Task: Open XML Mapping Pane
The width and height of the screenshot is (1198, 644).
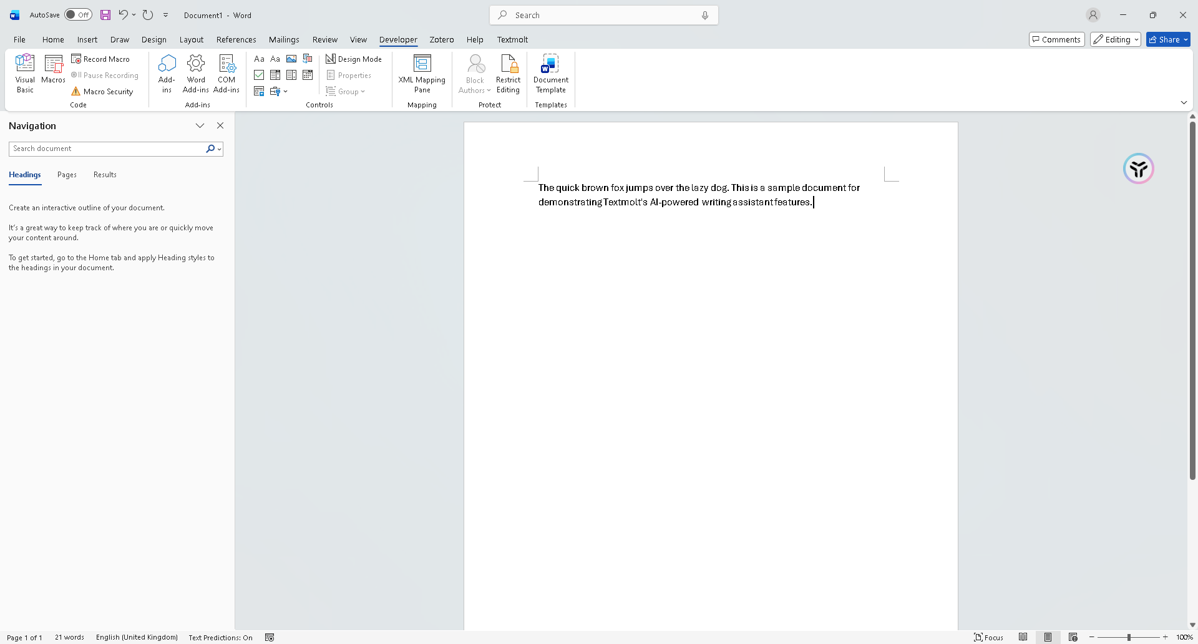Action: pyautogui.click(x=422, y=74)
